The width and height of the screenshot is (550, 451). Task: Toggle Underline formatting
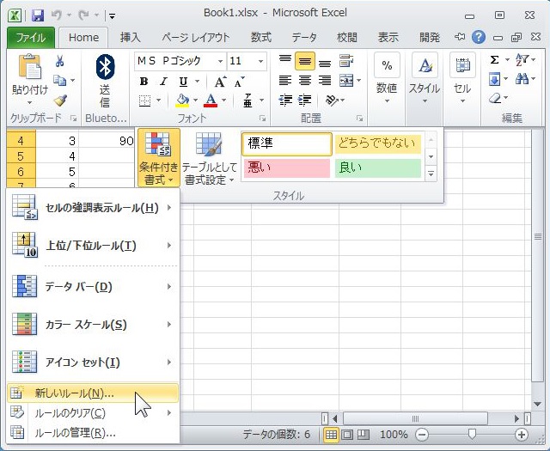[x=183, y=82]
